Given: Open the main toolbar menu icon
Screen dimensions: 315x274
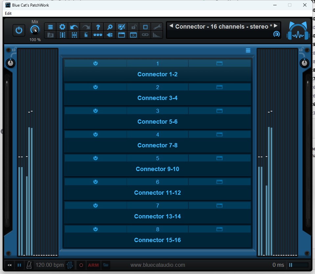Looking at the screenshot, I should tap(50, 27).
